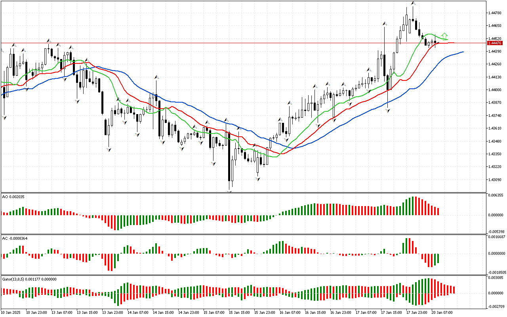Screen dimensions: 507x317
Task: Click the -0.005398 value on AO scale
Action: [496, 231]
